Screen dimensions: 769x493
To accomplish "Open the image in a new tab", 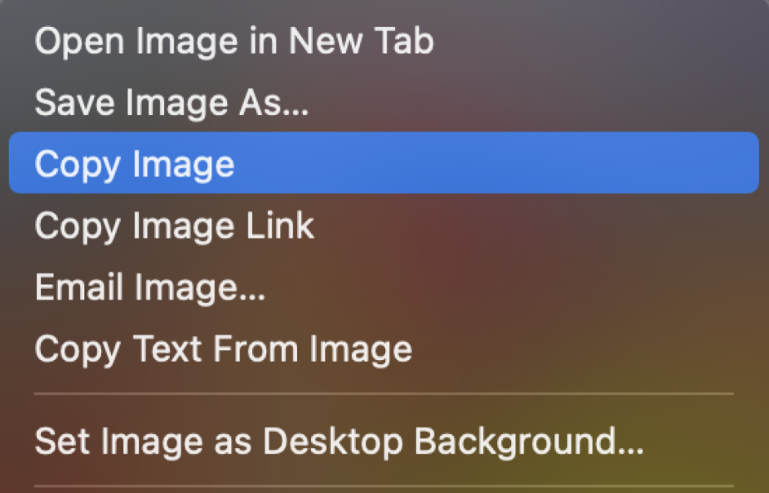I will (x=234, y=42).
